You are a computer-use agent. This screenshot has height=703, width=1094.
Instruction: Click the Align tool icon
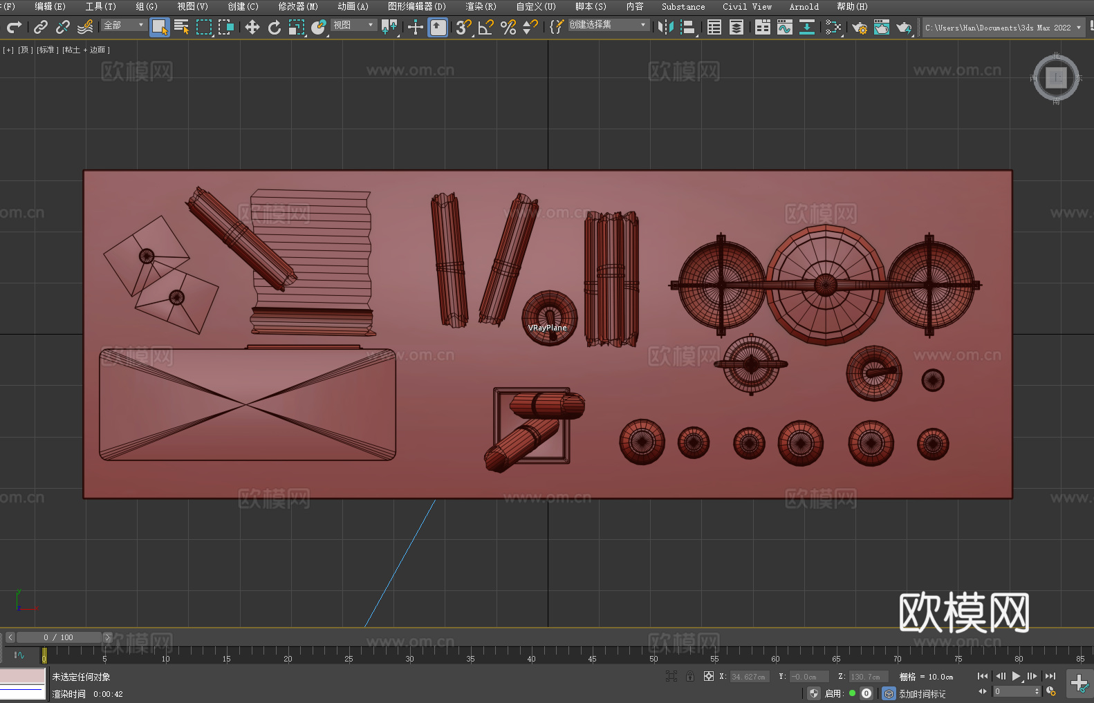pos(688,27)
